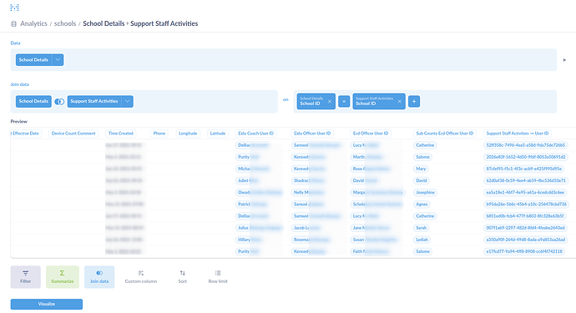This screenshot has height=313, width=576.
Task: Add a Summarize step
Action: coord(63,276)
